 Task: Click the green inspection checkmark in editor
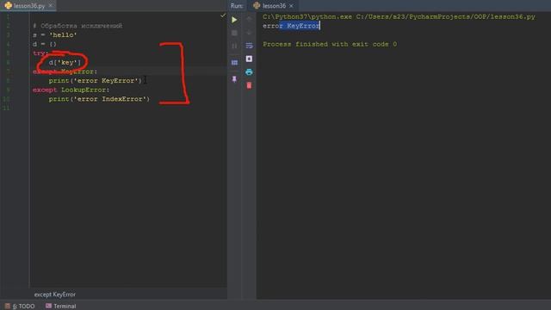coord(223,15)
